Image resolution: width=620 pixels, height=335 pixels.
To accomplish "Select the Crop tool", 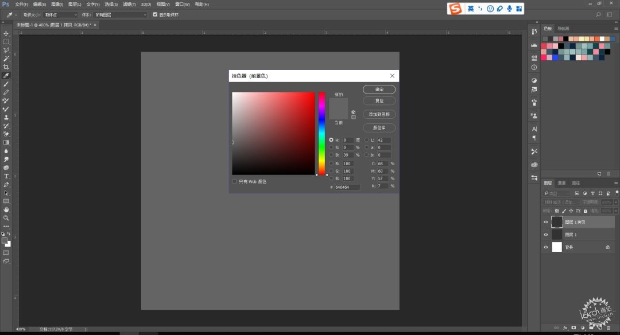I will pos(6,67).
